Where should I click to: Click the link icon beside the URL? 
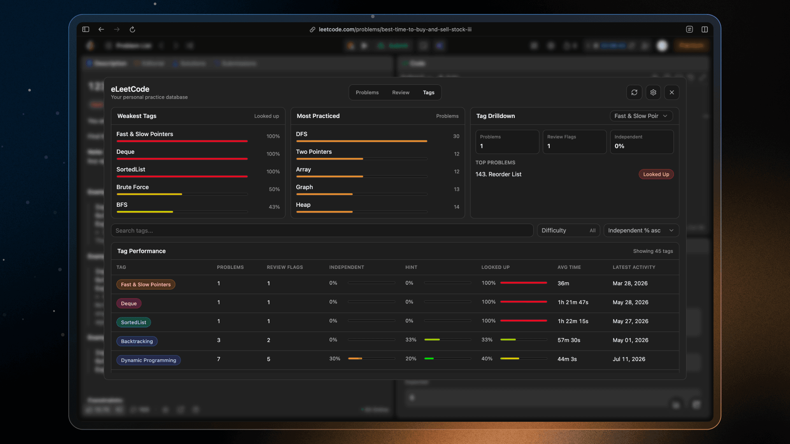(313, 30)
